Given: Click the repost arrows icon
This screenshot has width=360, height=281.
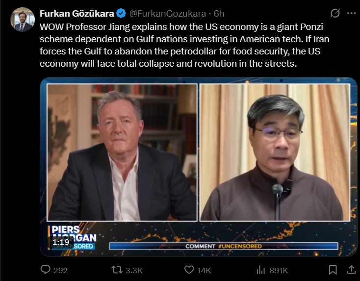Looking at the screenshot, I should tap(117, 270).
